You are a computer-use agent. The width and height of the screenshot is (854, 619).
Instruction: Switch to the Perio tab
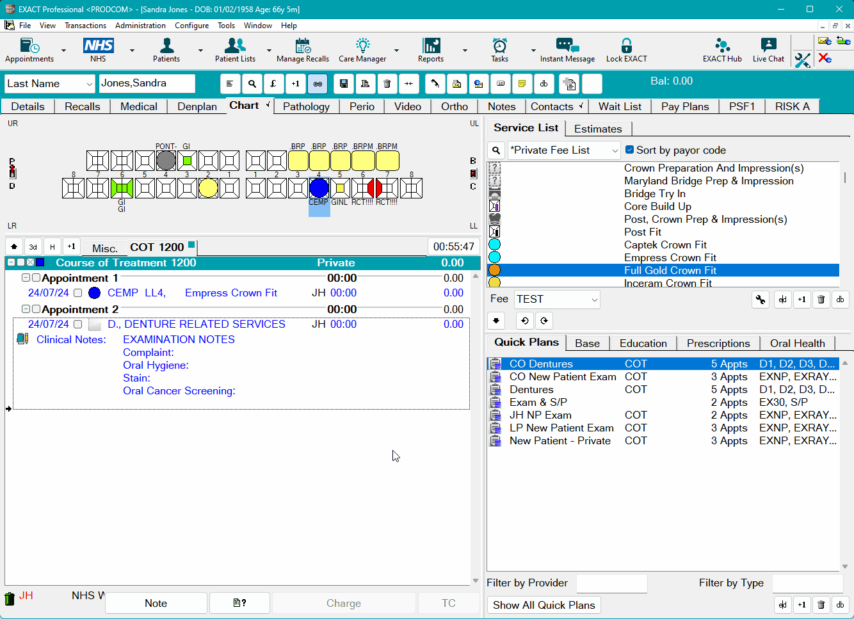click(362, 106)
